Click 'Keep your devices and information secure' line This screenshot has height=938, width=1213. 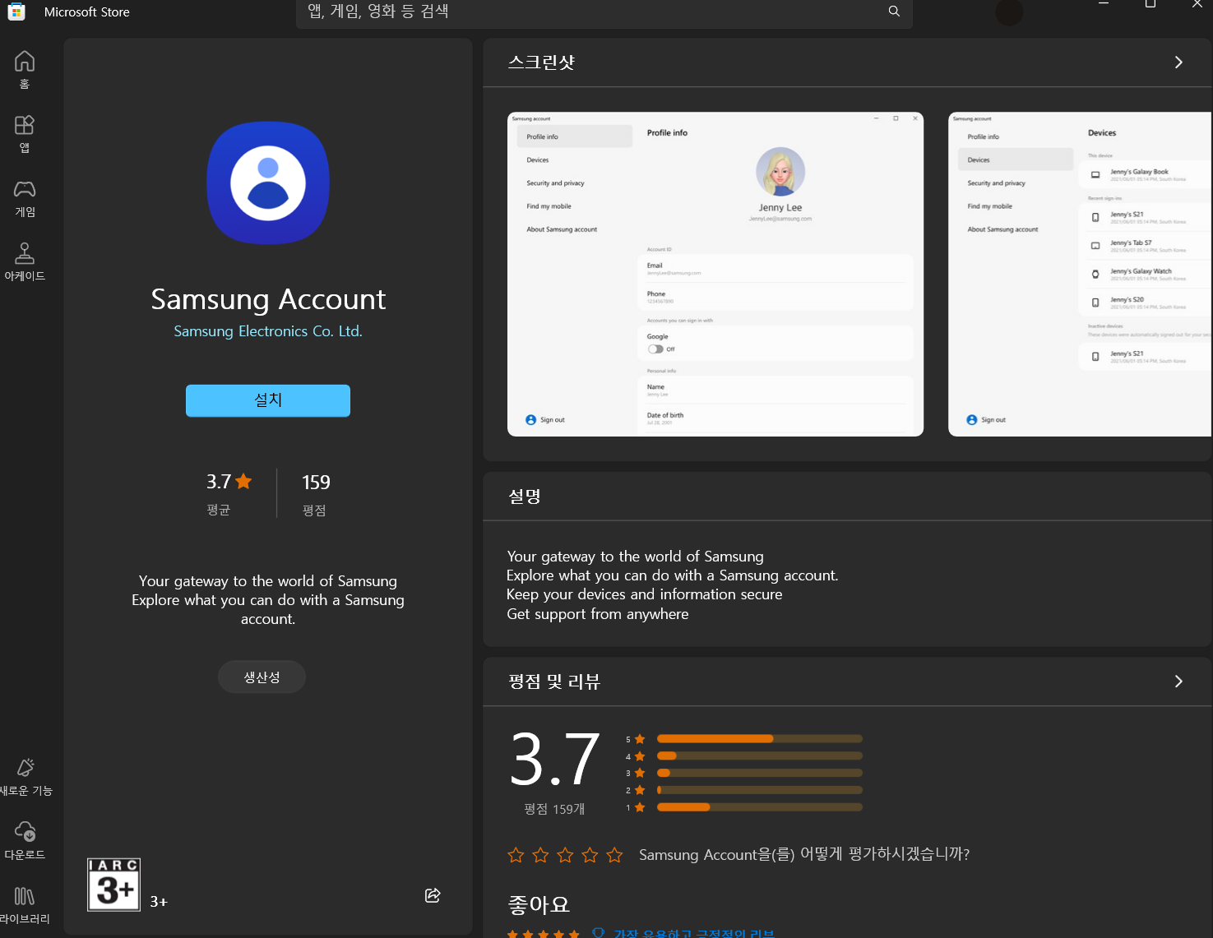645,594
